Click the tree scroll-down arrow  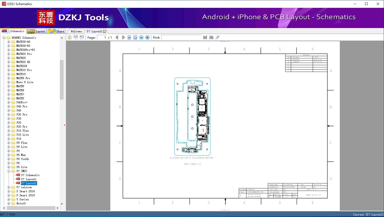[62, 204]
